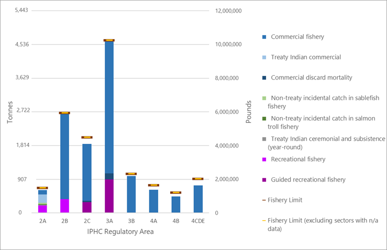The height and width of the screenshot is (250, 387).
Task: Select the 3B bar in the chart
Action: pyautogui.click(x=131, y=194)
